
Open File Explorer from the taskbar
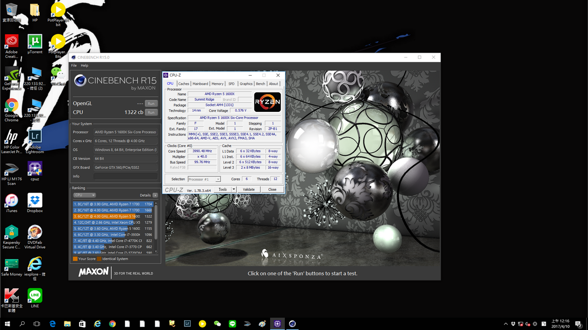[x=67, y=324]
